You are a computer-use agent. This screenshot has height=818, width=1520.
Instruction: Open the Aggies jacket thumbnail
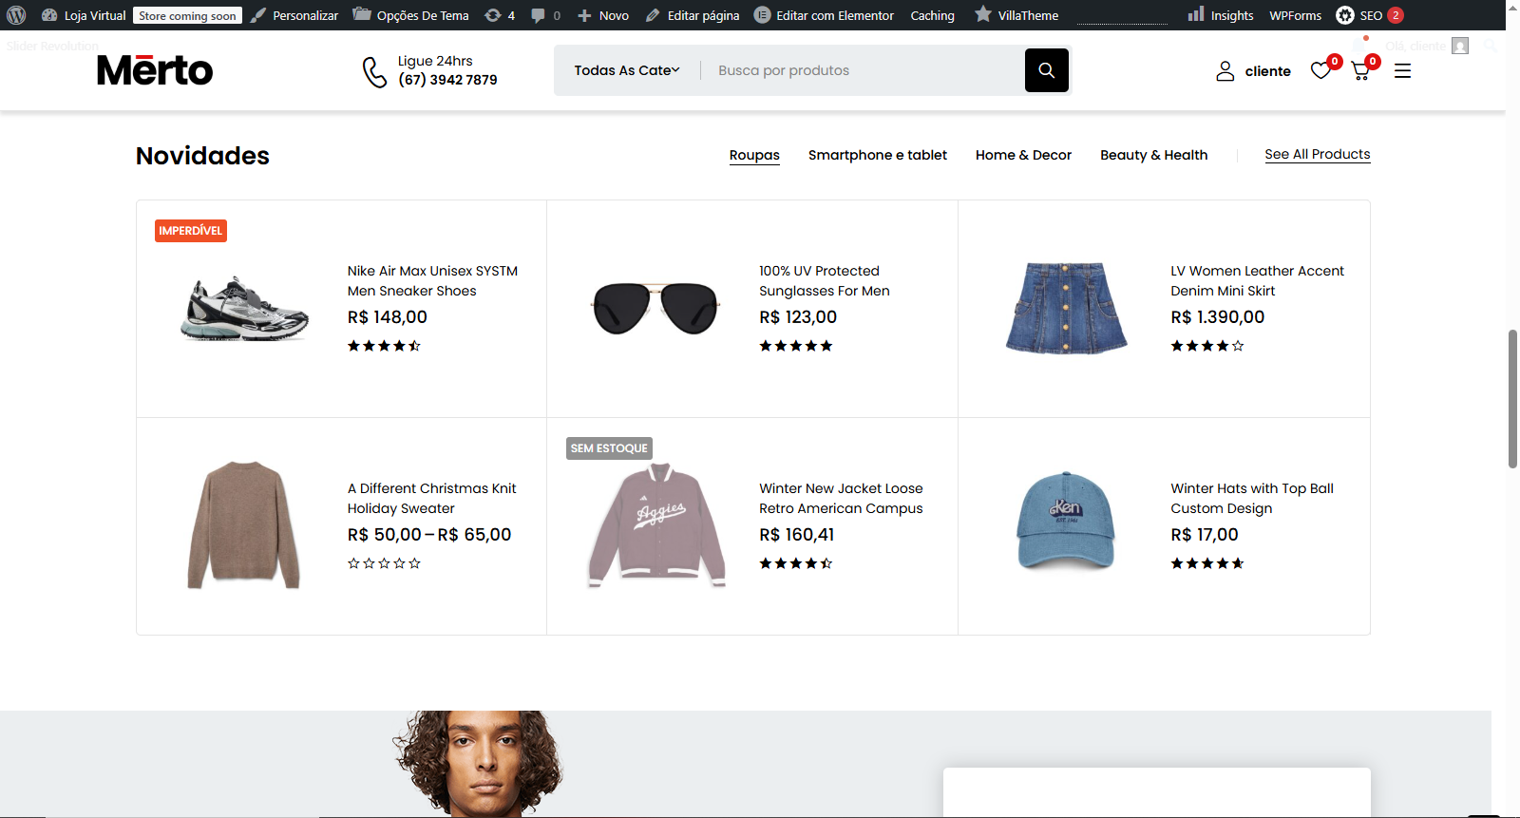[x=656, y=525]
